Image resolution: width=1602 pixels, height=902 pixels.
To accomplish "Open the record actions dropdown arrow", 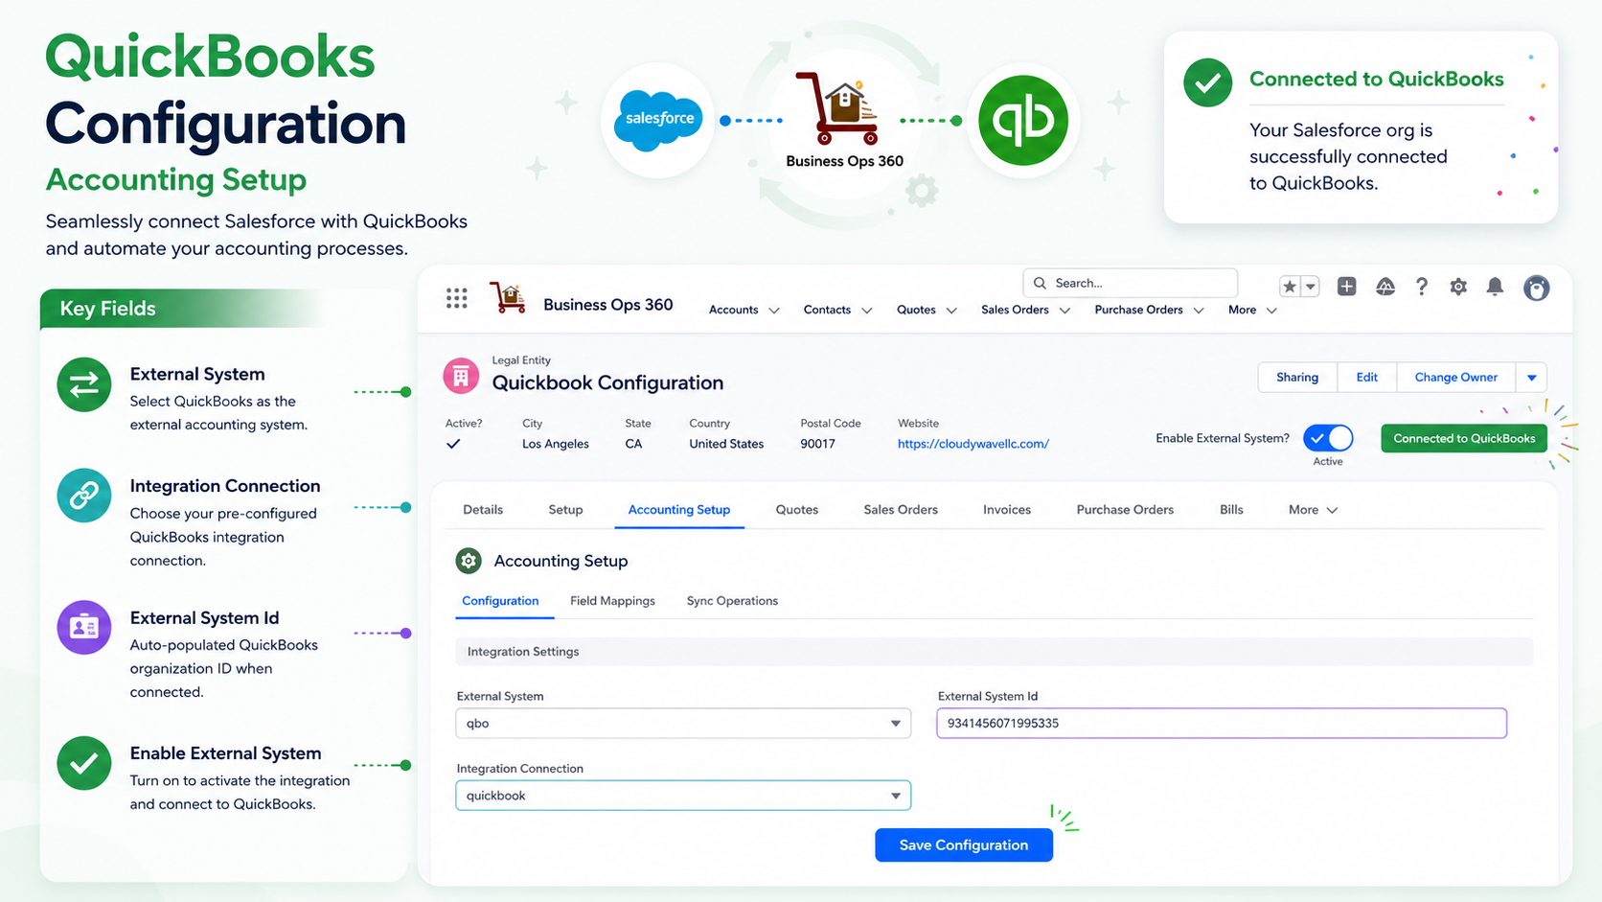I will coord(1531,378).
